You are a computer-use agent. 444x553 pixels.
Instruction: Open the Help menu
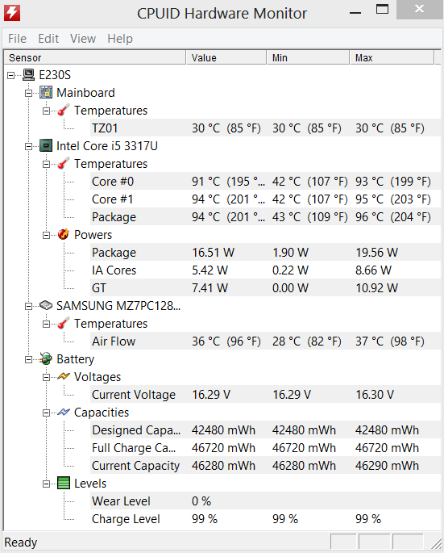(x=120, y=39)
